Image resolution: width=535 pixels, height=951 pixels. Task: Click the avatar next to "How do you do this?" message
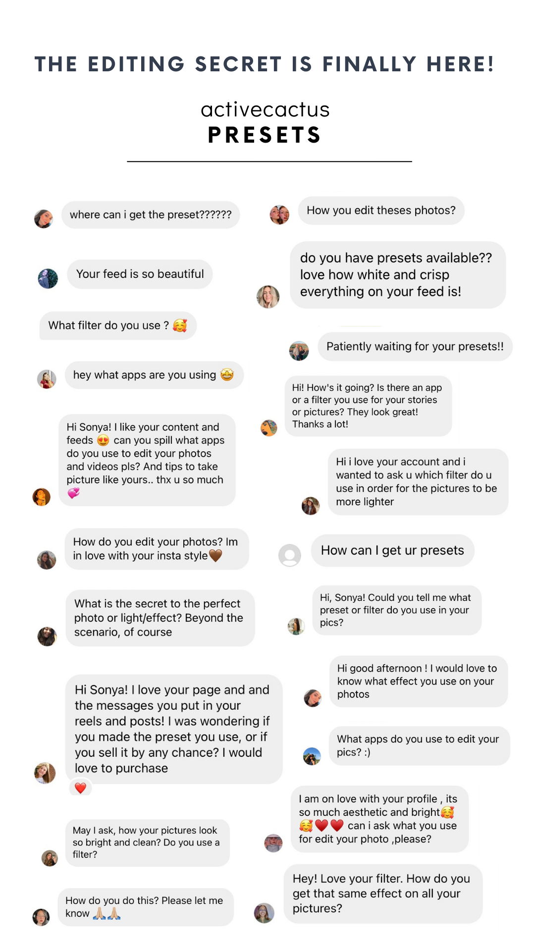pos(41,917)
